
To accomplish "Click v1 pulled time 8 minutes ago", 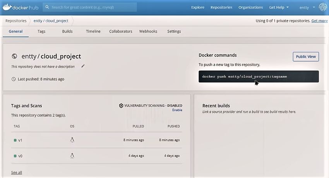I will [134, 140].
